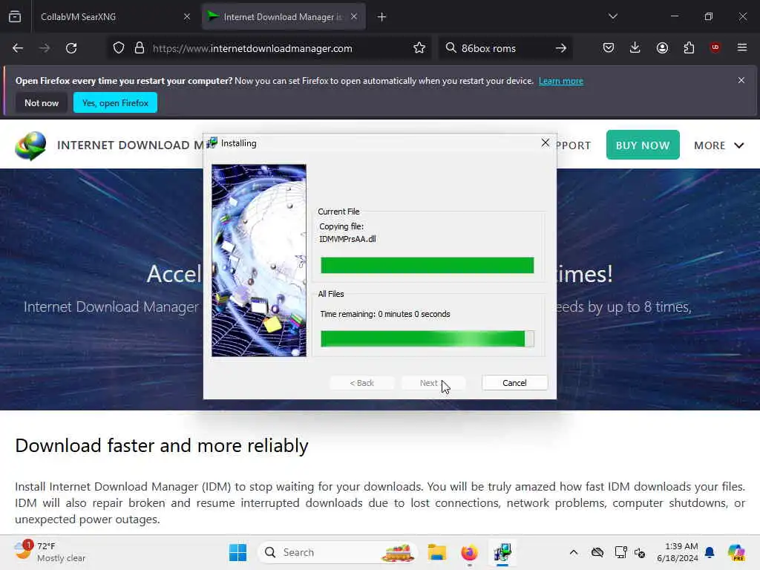Viewport: 760px width, 570px height.
Task: Click the Download faster and more reliably heading
Action: (x=162, y=445)
